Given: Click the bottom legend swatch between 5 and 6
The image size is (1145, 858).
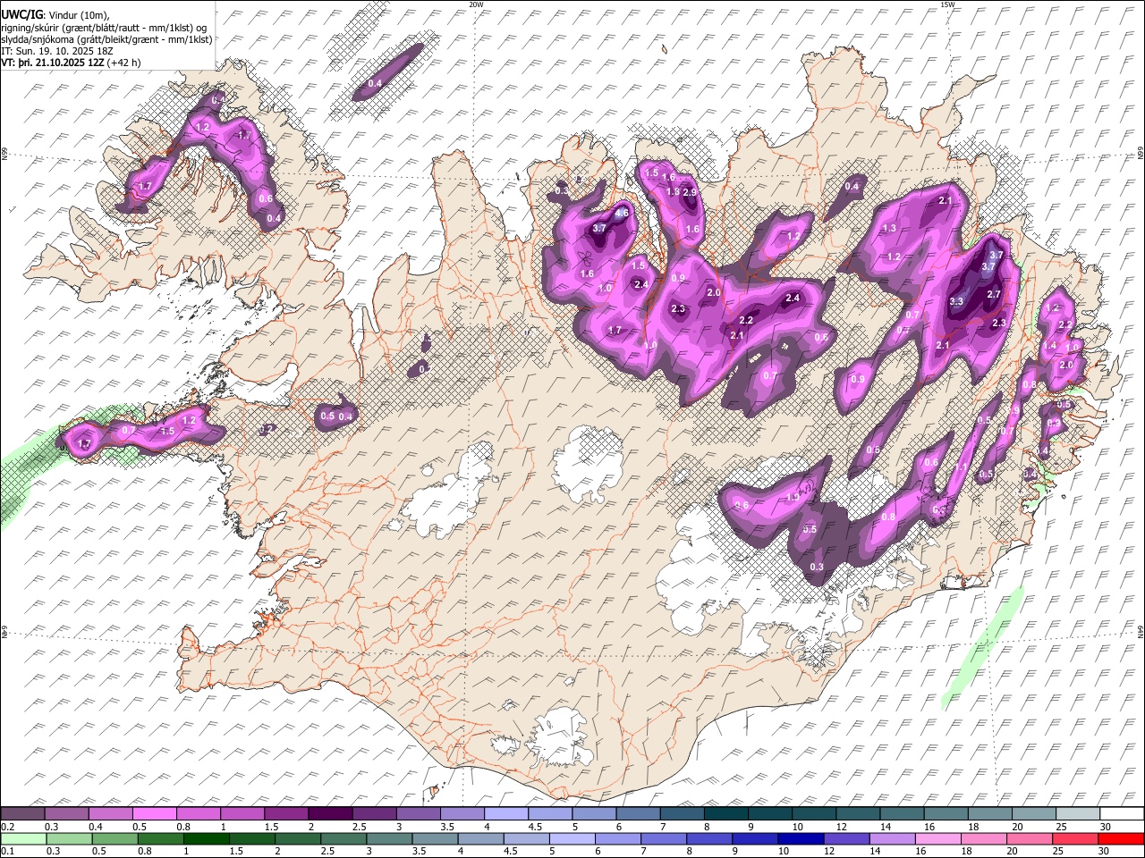Looking at the screenshot, I should point(572,838).
